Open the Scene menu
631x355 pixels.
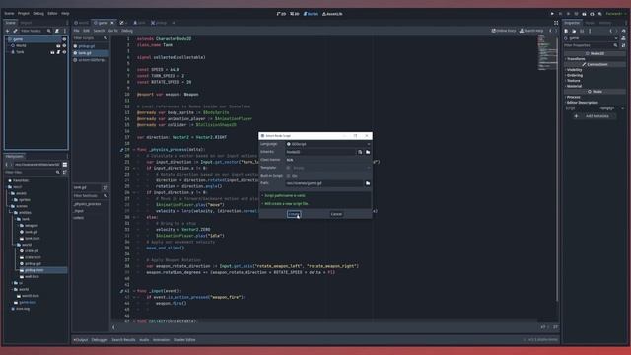pos(9,13)
